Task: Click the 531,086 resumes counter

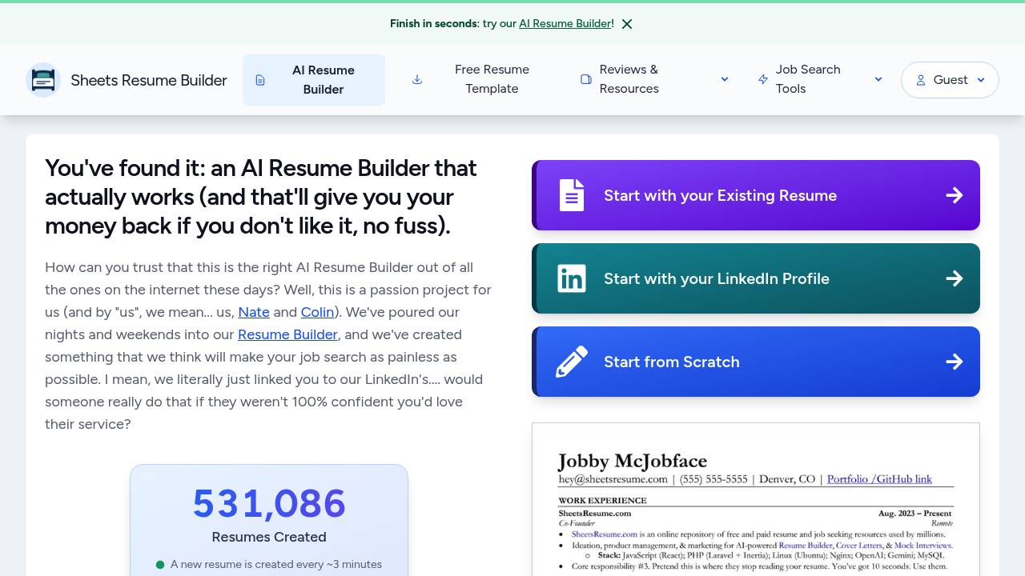Action: coord(269,504)
